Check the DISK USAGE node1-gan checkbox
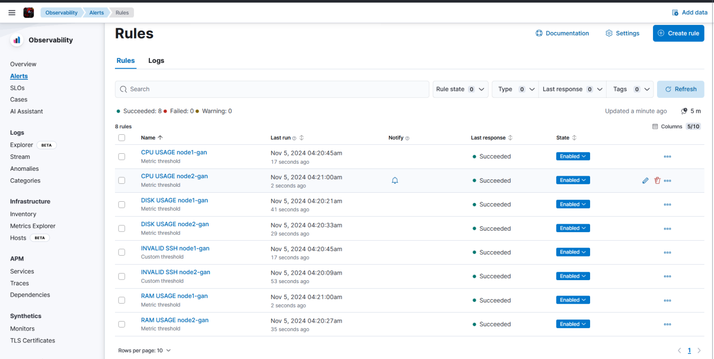714x359 pixels. point(121,205)
